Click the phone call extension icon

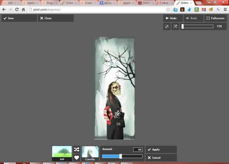(218, 10)
